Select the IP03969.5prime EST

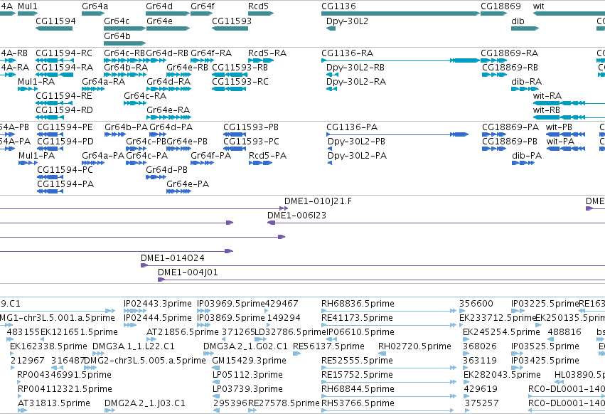coord(204,311)
